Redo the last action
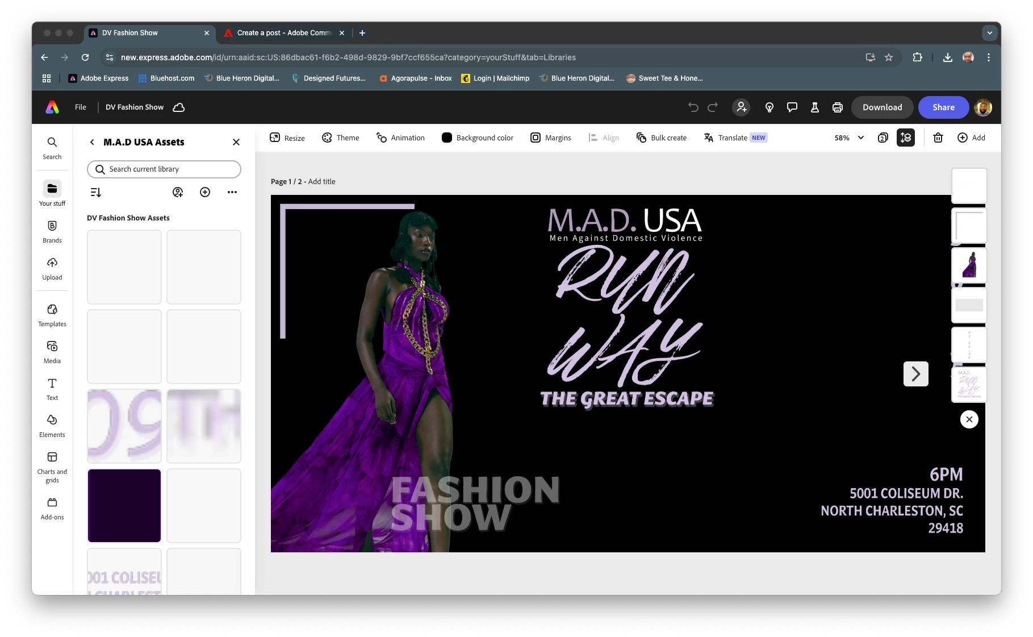The image size is (1033, 637). pos(713,107)
